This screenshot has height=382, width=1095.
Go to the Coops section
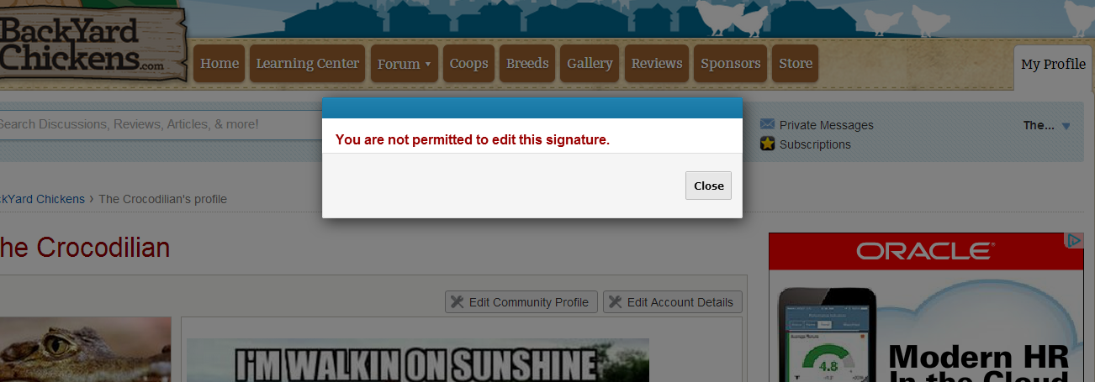(x=468, y=64)
